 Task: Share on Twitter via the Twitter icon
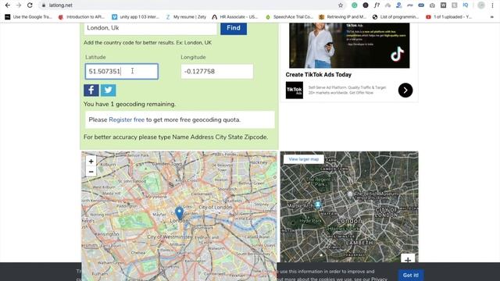pos(109,91)
